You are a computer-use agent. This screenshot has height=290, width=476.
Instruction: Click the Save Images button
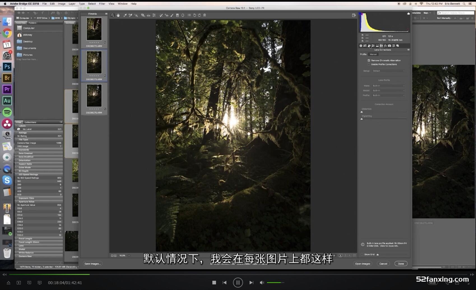(x=92, y=264)
